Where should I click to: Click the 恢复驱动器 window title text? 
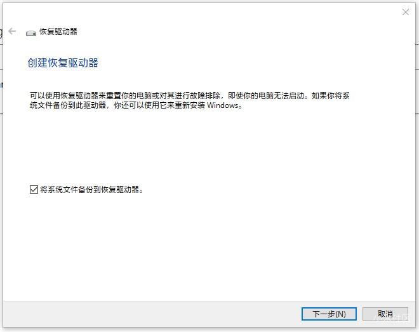[x=58, y=32]
